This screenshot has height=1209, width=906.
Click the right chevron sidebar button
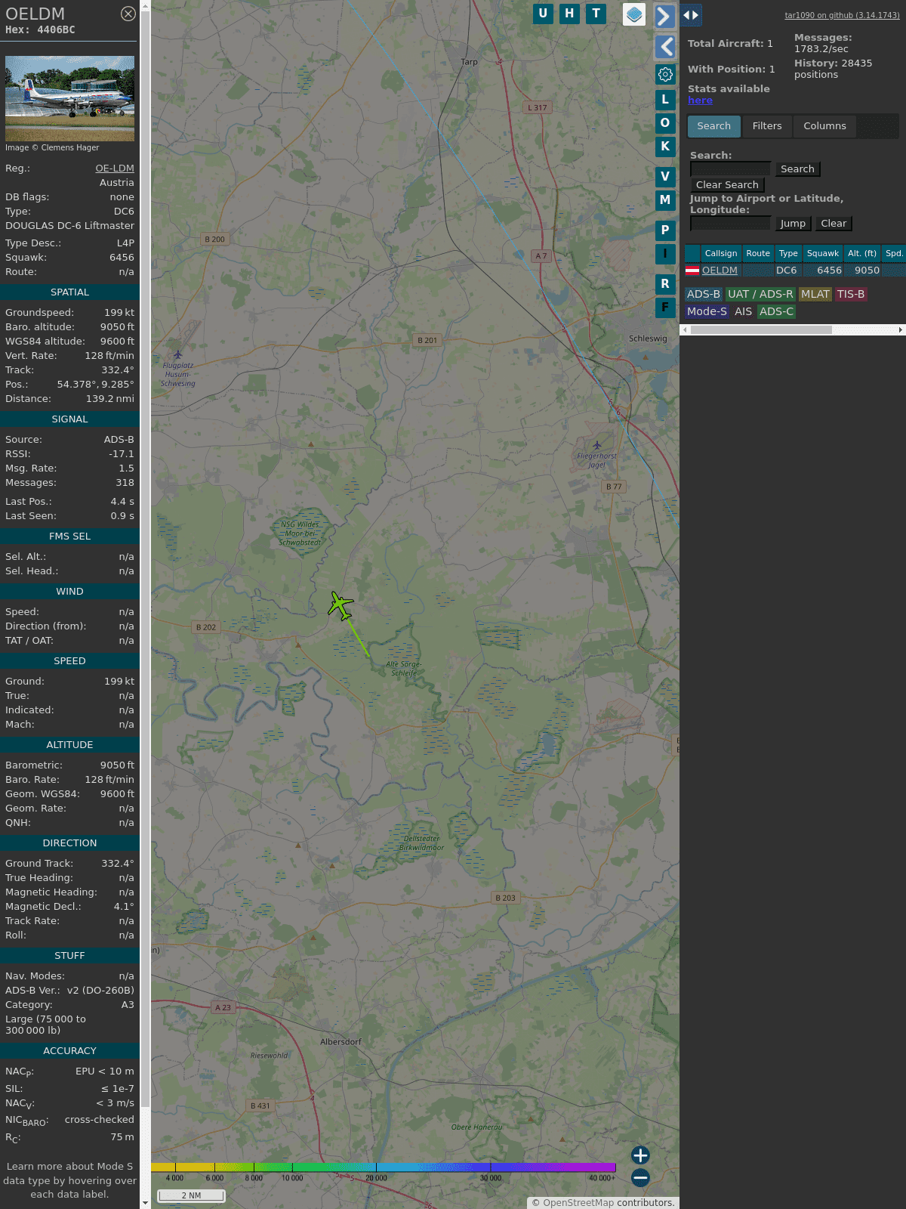pos(664,16)
